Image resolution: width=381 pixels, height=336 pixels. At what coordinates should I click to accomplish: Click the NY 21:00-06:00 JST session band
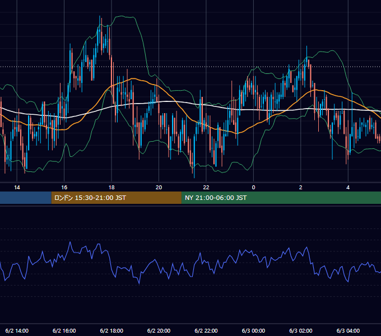click(281, 198)
